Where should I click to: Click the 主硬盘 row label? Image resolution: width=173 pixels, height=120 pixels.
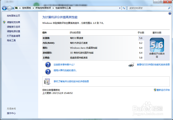pos(46,58)
